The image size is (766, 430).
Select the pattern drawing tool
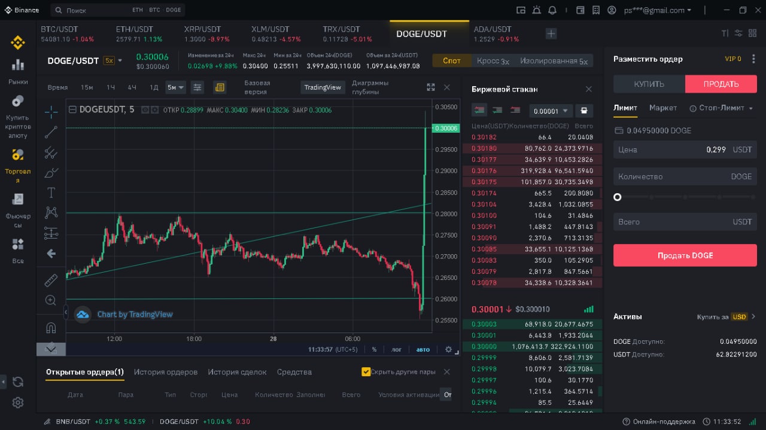pos(51,212)
